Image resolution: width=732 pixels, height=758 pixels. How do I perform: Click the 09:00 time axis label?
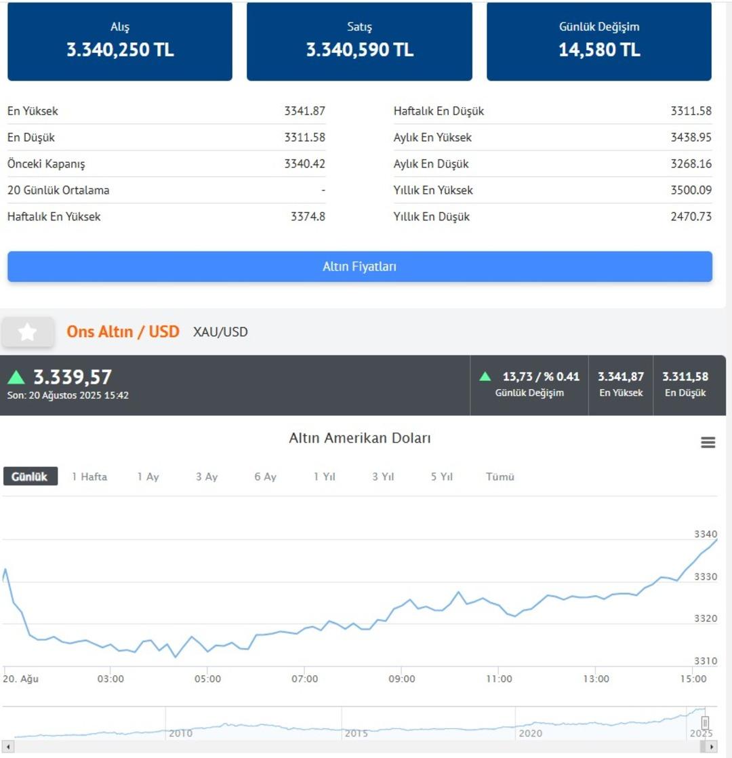[x=401, y=679]
